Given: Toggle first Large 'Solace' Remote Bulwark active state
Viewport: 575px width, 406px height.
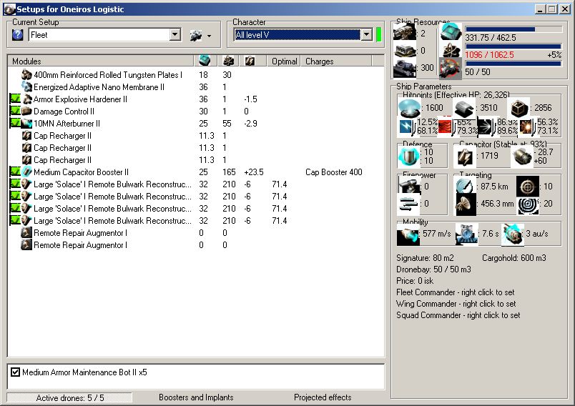Looking at the screenshot, I should tap(15, 184).
